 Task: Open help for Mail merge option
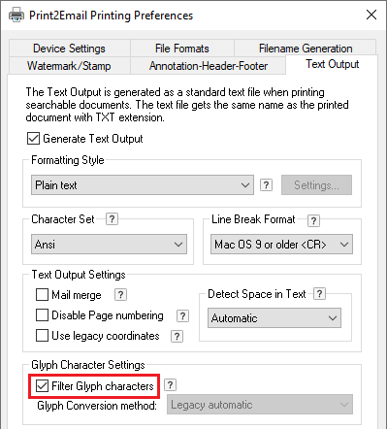[x=120, y=295]
